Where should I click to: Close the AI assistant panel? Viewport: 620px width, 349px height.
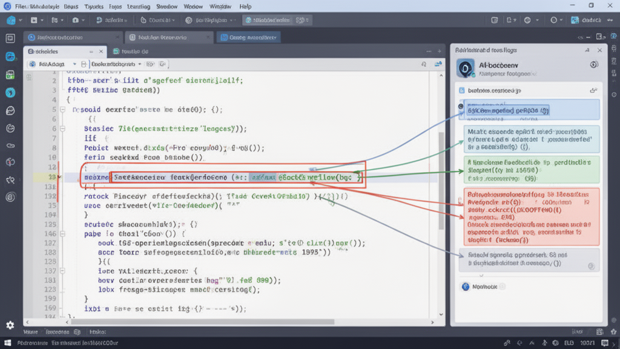(600, 50)
